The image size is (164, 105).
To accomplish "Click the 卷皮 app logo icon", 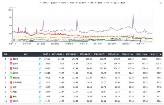I will (11, 97).
